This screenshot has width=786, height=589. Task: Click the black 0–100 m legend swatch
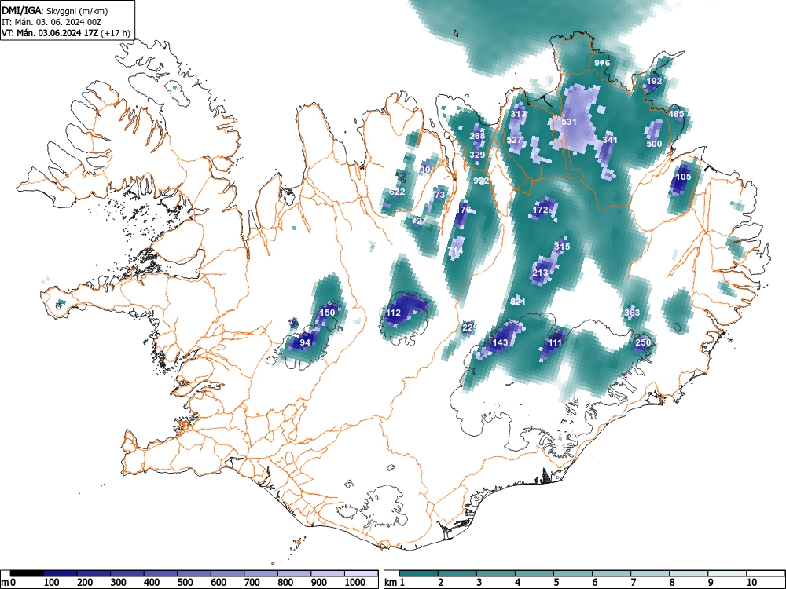click(x=27, y=573)
